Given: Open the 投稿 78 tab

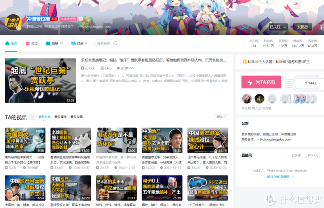Looking at the screenshot, I should tap(54, 43).
